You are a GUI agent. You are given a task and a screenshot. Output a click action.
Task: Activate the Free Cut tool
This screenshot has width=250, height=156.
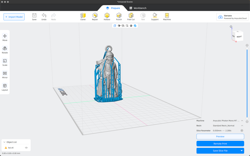(131, 16)
